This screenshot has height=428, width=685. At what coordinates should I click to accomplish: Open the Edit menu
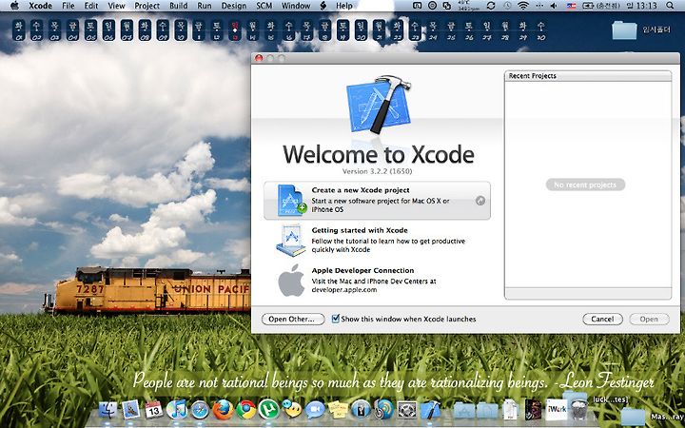(91, 6)
